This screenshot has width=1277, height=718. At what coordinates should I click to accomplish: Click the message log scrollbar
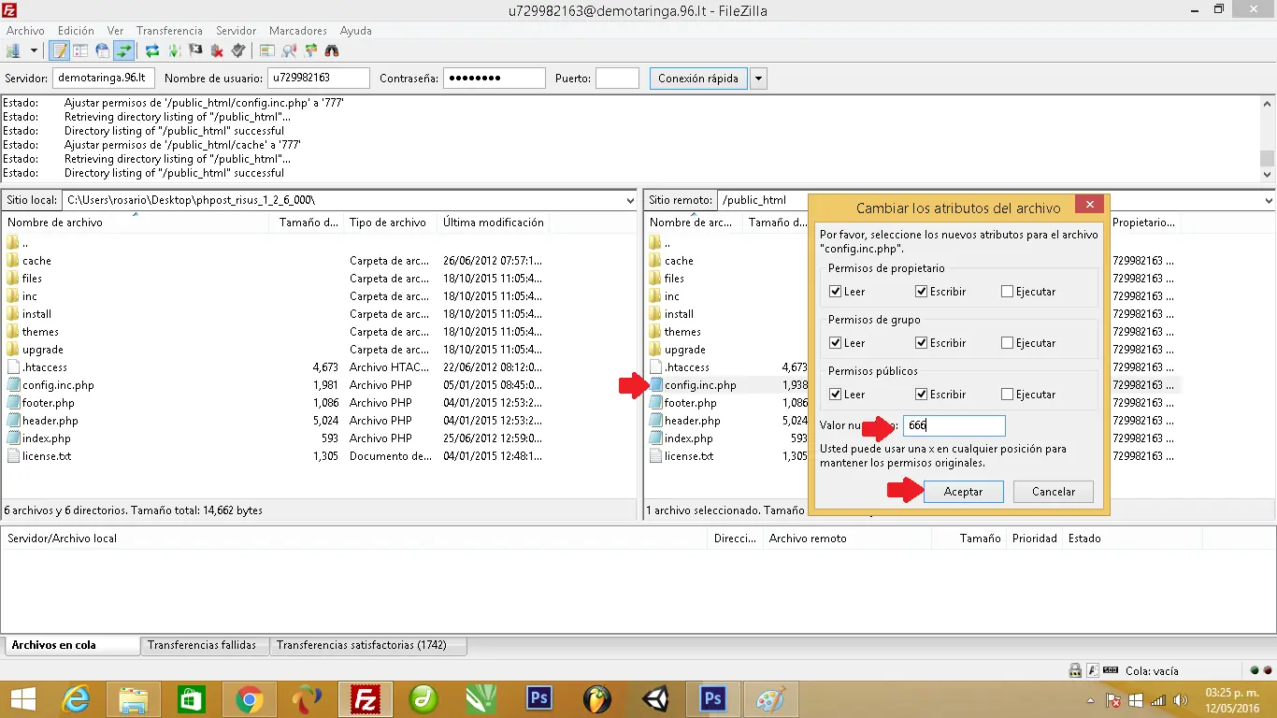click(x=1268, y=138)
